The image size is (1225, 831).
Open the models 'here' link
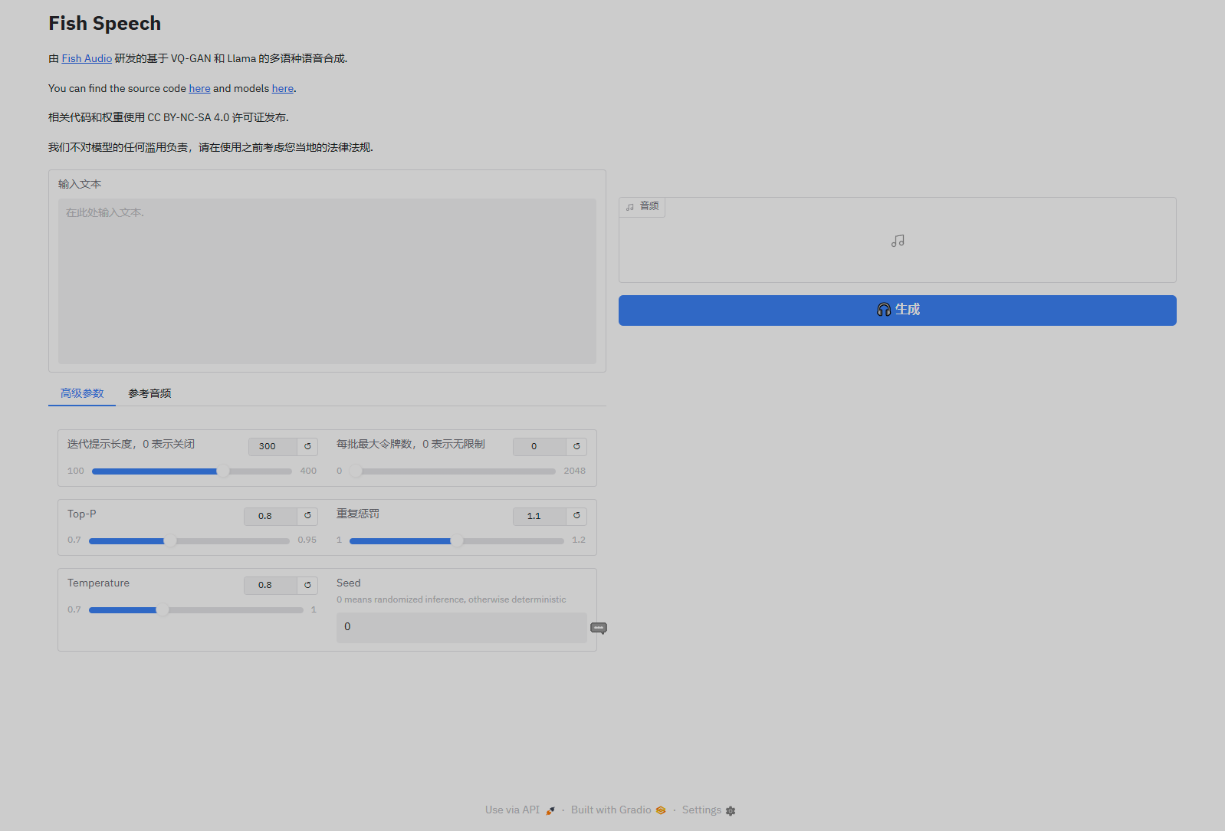click(283, 88)
